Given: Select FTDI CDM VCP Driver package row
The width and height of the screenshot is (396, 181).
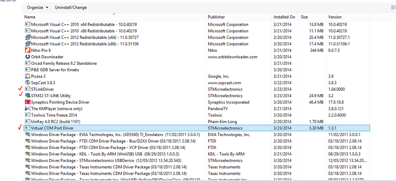Looking at the screenshot, I should click(x=108, y=147).
